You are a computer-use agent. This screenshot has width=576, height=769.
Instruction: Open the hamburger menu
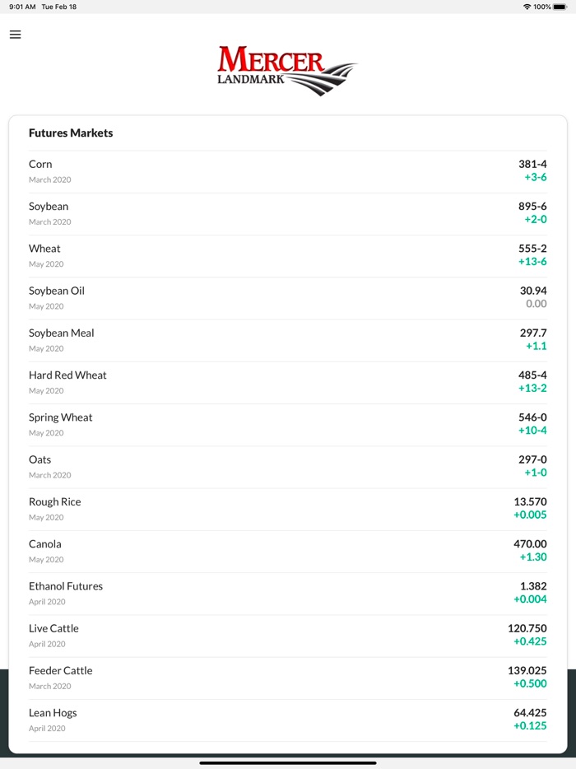click(x=15, y=35)
